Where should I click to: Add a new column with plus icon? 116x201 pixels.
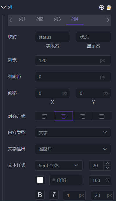tap(101, 7)
